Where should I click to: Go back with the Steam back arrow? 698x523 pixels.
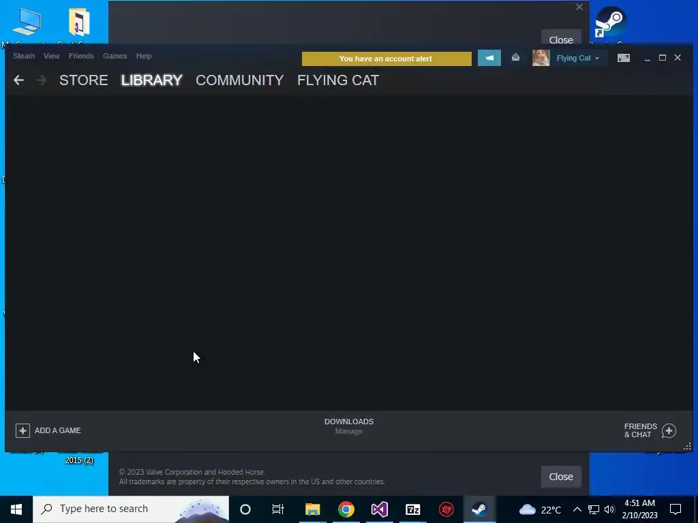point(18,80)
